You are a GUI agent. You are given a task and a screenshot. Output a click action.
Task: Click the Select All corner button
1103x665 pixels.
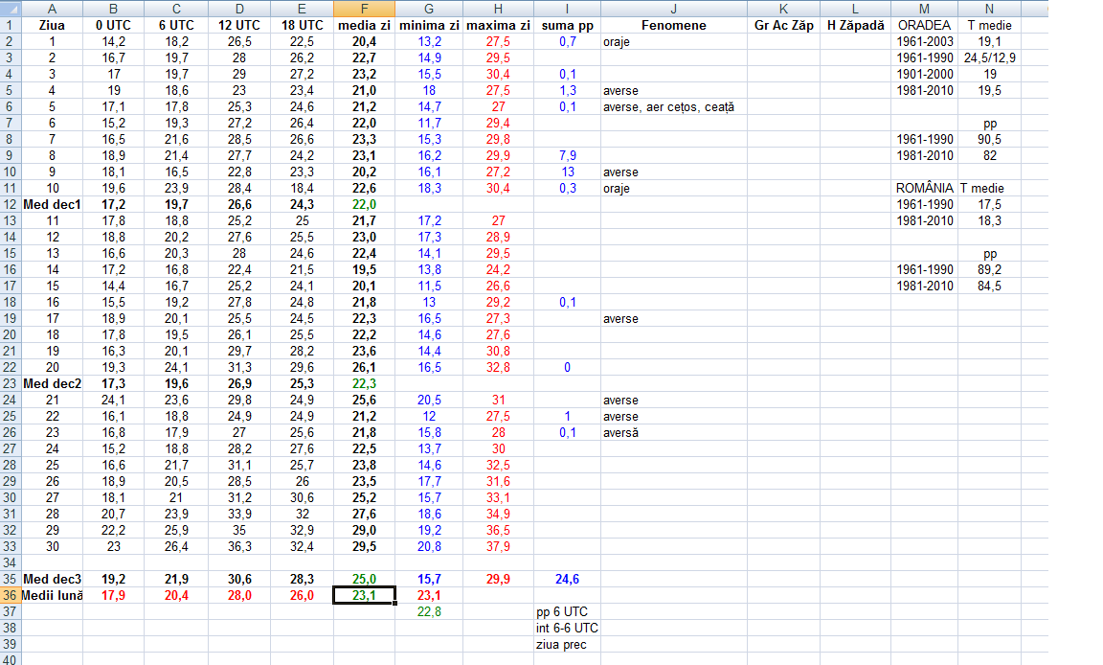tap(10, 9)
